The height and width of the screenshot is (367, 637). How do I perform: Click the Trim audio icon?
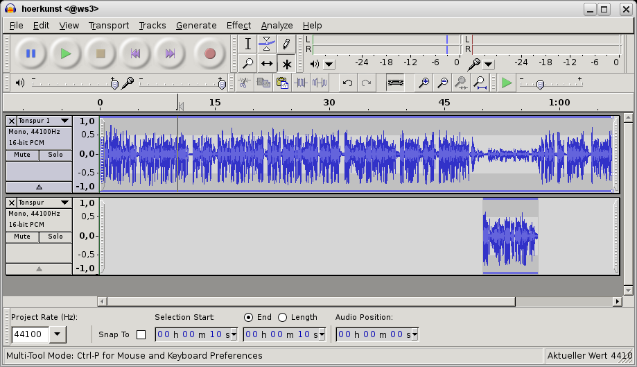click(301, 83)
